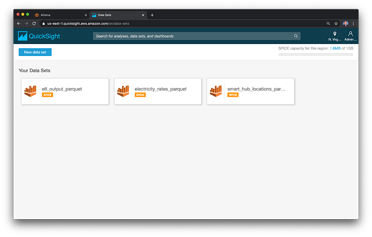Click the SPICE badge under etl_output_parquet
The width and height of the screenshot is (372, 237).
pos(48,95)
